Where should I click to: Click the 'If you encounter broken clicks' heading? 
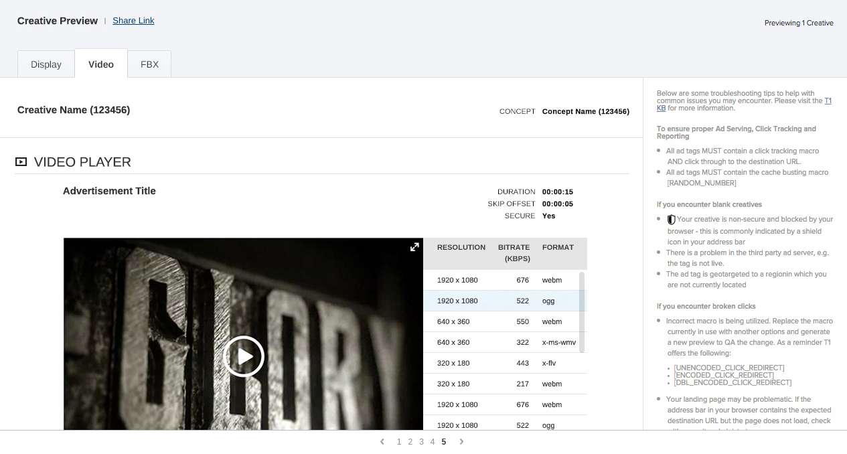pyautogui.click(x=706, y=306)
